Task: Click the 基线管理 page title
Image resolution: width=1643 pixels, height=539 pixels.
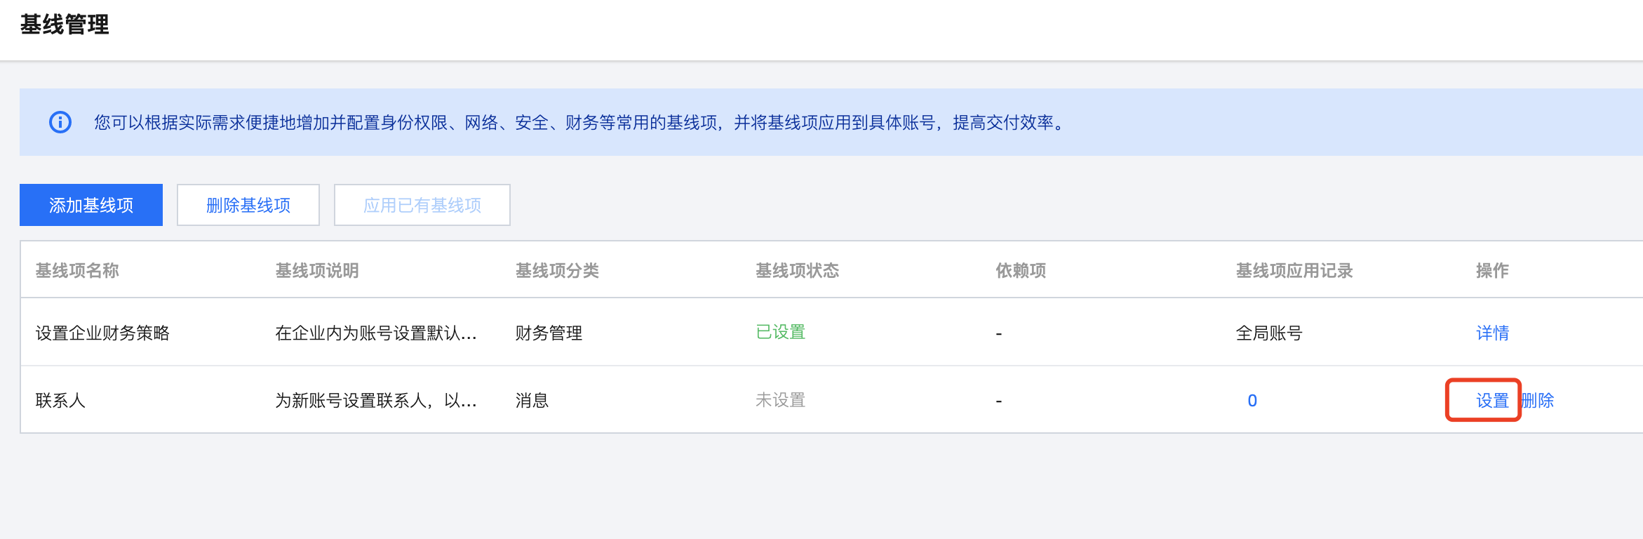Action: (65, 25)
